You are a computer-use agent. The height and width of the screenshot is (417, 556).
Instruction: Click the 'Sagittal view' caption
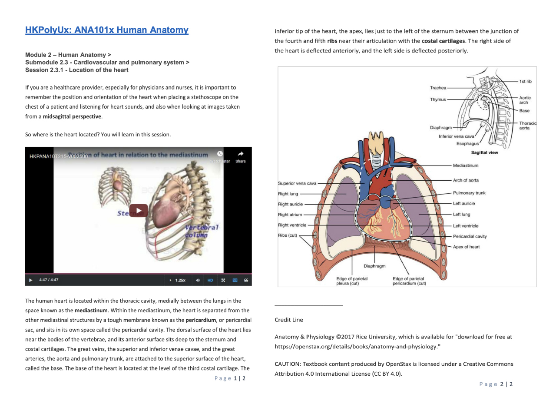coord(485,152)
